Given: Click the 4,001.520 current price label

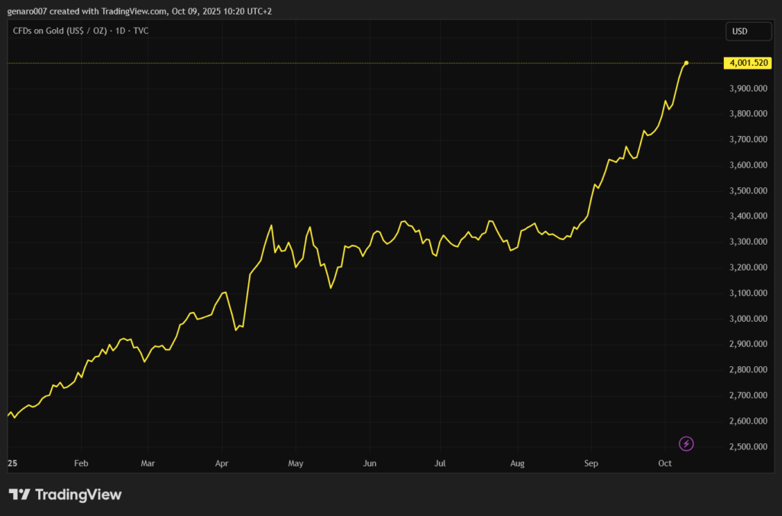Looking at the screenshot, I should (748, 63).
